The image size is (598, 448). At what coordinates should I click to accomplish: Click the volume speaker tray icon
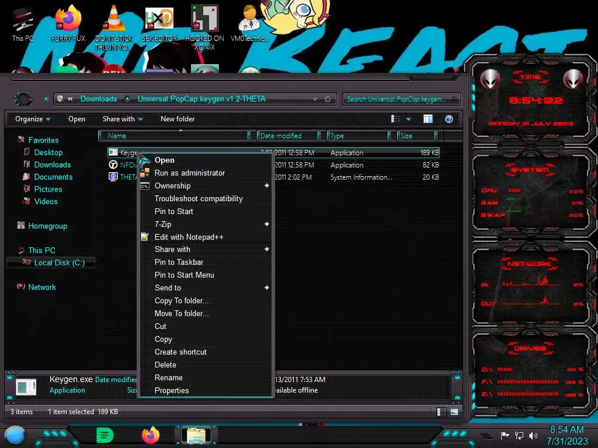click(533, 435)
